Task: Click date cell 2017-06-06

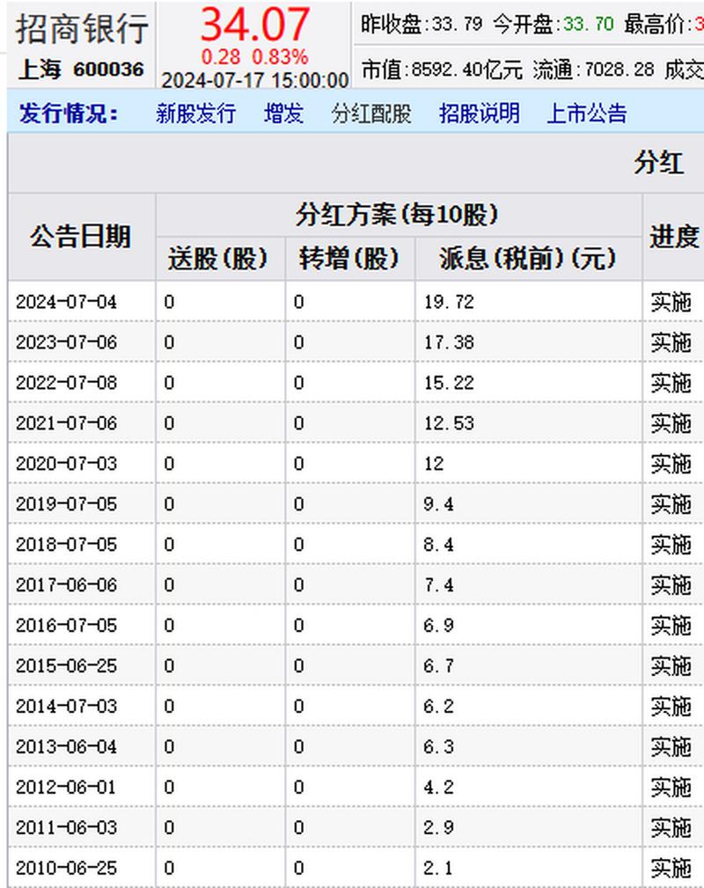Action: (x=66, y=585)
